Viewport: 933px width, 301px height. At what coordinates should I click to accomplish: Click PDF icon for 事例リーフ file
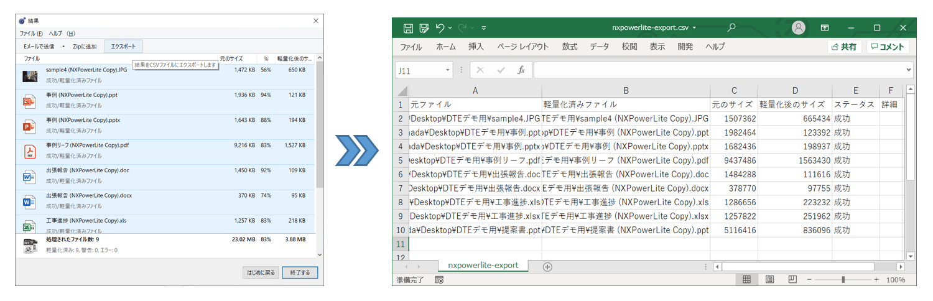[x=30, y=152]
